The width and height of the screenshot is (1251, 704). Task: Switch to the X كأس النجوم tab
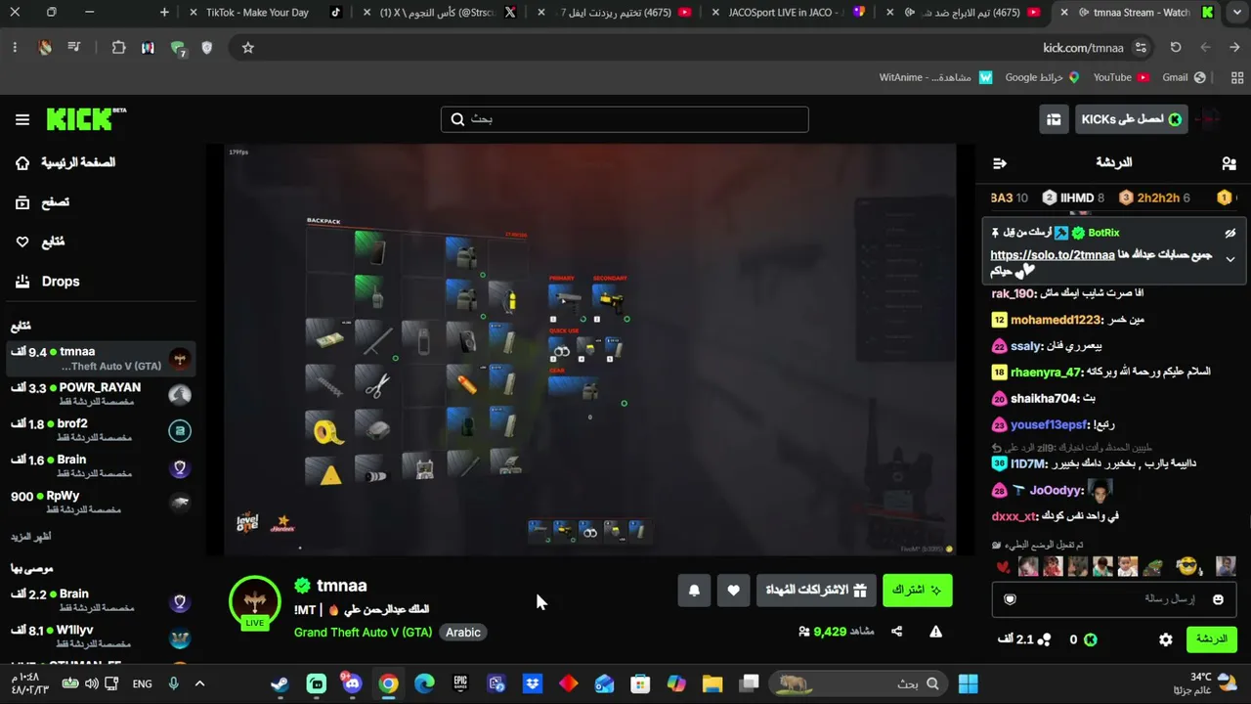click(440, 13)
